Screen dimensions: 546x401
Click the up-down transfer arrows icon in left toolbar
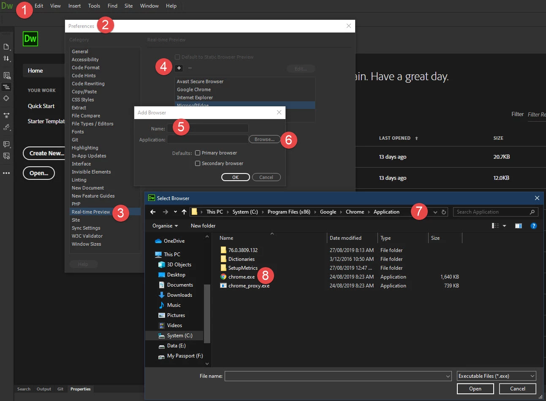pyautogui.click(x=6, y=59)
